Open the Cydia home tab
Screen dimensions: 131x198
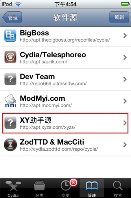pos(13,188)
